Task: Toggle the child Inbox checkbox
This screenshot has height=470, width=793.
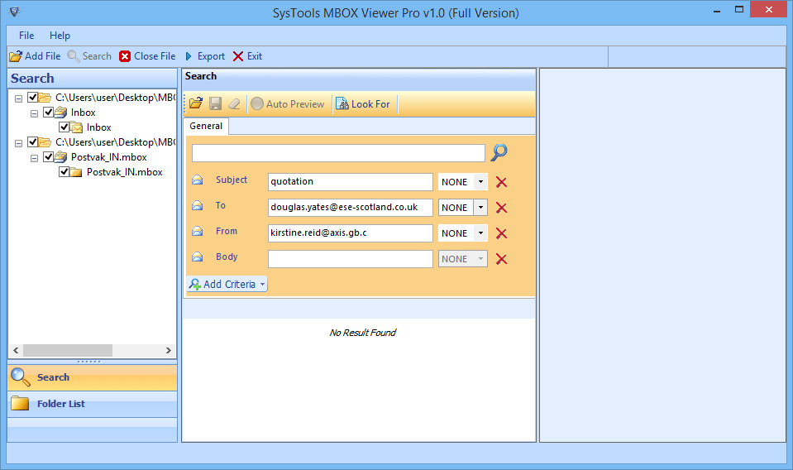Action: pos(64,127)
